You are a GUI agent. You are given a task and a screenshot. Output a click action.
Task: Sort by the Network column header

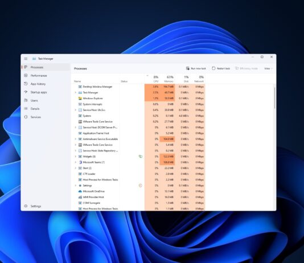(198, 79)
